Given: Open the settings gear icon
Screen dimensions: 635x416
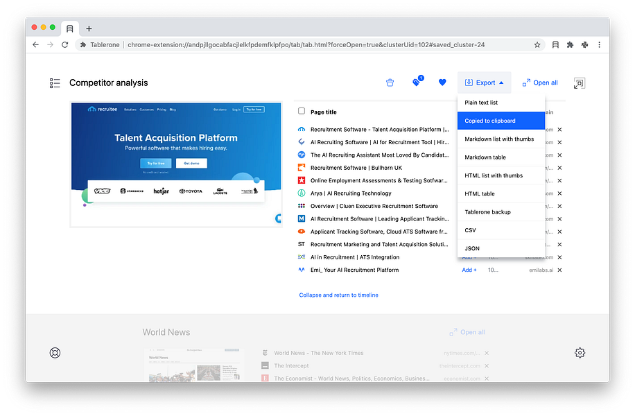Looking at the screenshot, I should [580, 353].
